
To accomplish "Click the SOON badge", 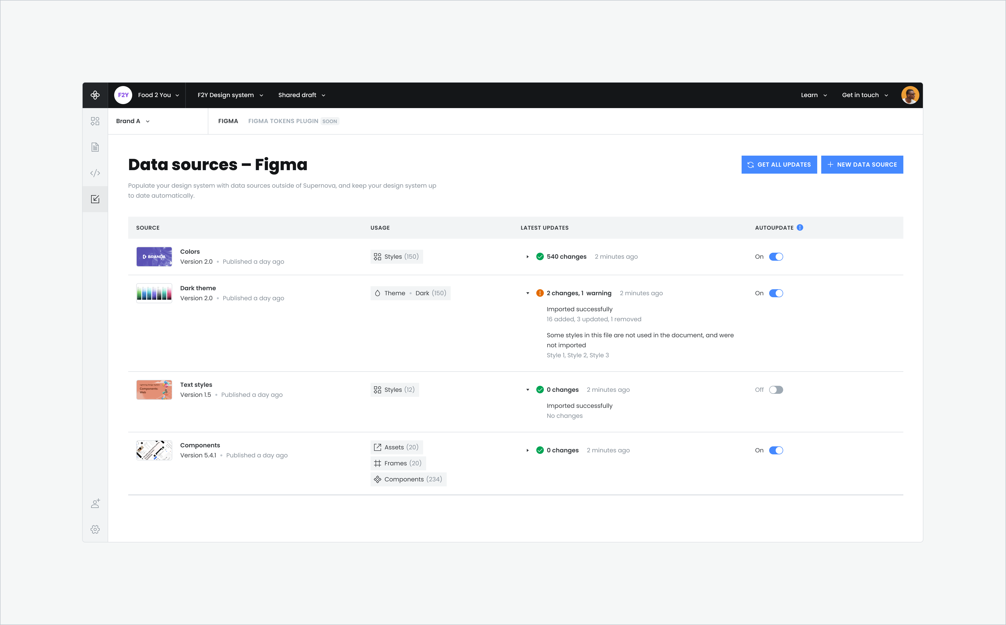I will click(330, 121).
